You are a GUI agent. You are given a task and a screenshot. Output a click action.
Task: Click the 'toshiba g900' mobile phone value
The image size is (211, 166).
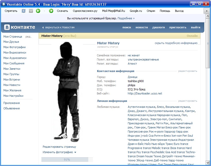136,81
